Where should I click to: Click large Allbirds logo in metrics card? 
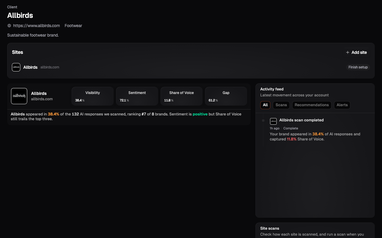19,96
